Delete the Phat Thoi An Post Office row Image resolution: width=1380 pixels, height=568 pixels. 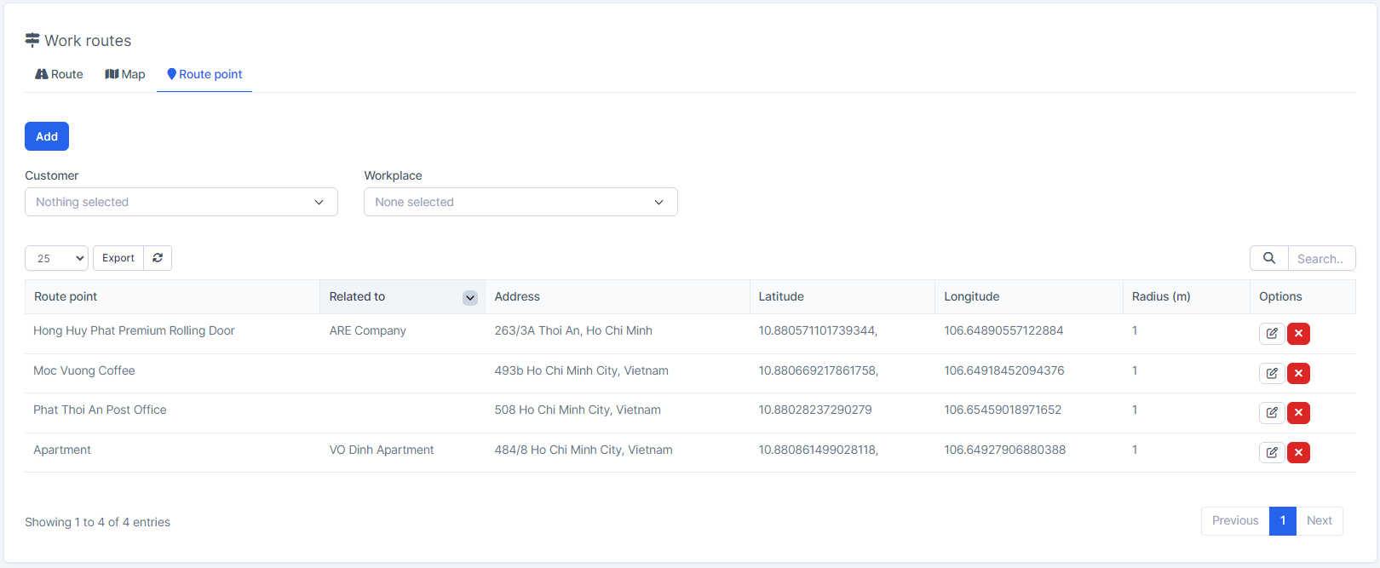coord(1298,413)
